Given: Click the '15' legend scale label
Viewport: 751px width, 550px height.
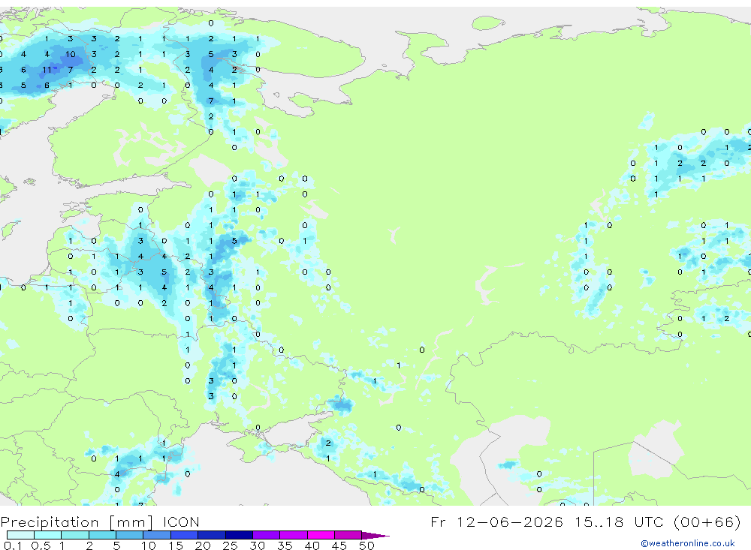Looking at the screenshot, I should pos(176,545).
